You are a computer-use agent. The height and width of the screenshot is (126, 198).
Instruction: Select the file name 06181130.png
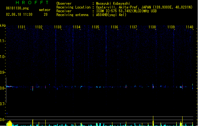point(17,8)
